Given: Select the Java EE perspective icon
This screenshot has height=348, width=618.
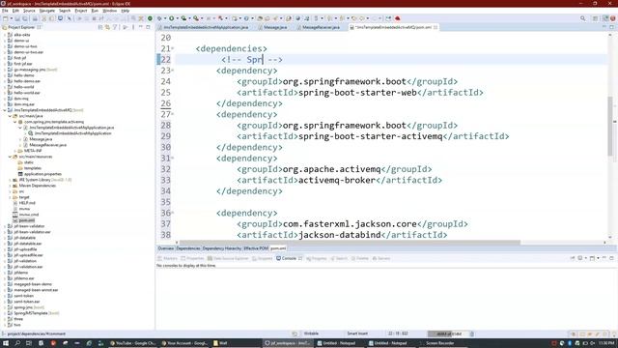Looking at the screenshot, I should 605,18.
